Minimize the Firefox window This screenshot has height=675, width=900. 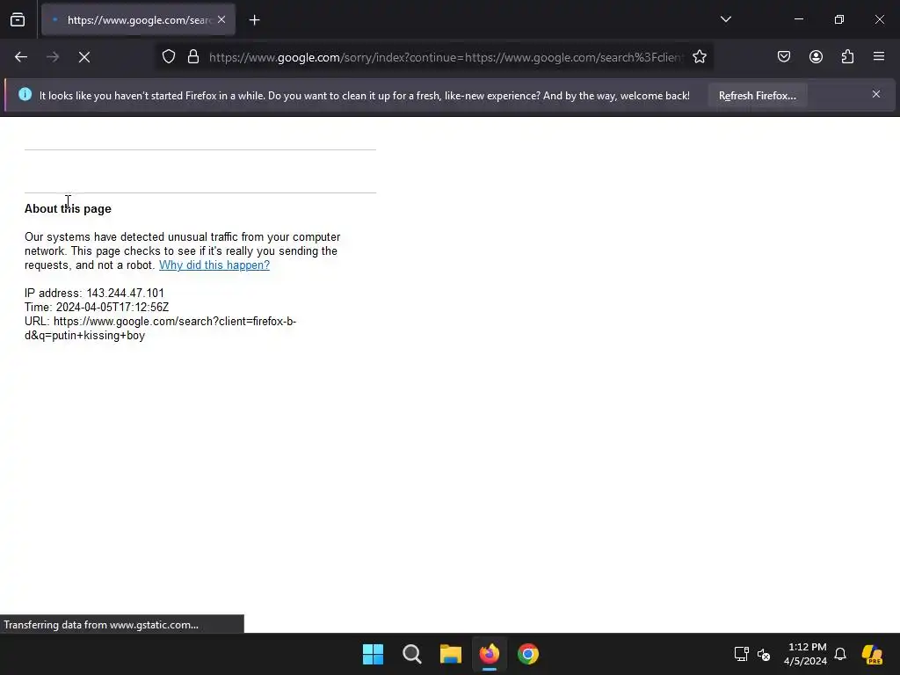798,19
